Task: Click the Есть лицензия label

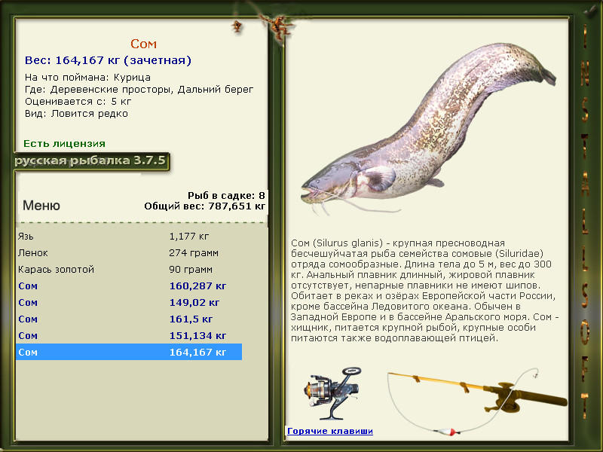Action: pyautogui.click(x=64, y=143)
